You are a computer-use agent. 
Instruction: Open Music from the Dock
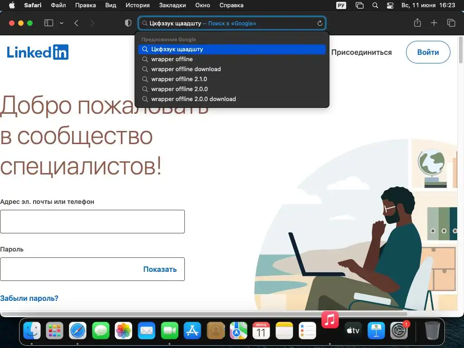coord(330,319)
